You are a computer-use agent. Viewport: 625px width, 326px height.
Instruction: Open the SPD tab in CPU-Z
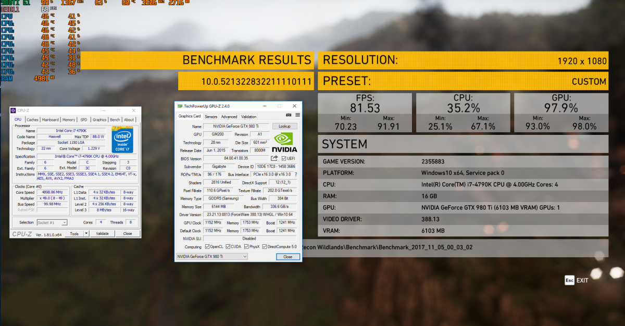pos(84,120)
